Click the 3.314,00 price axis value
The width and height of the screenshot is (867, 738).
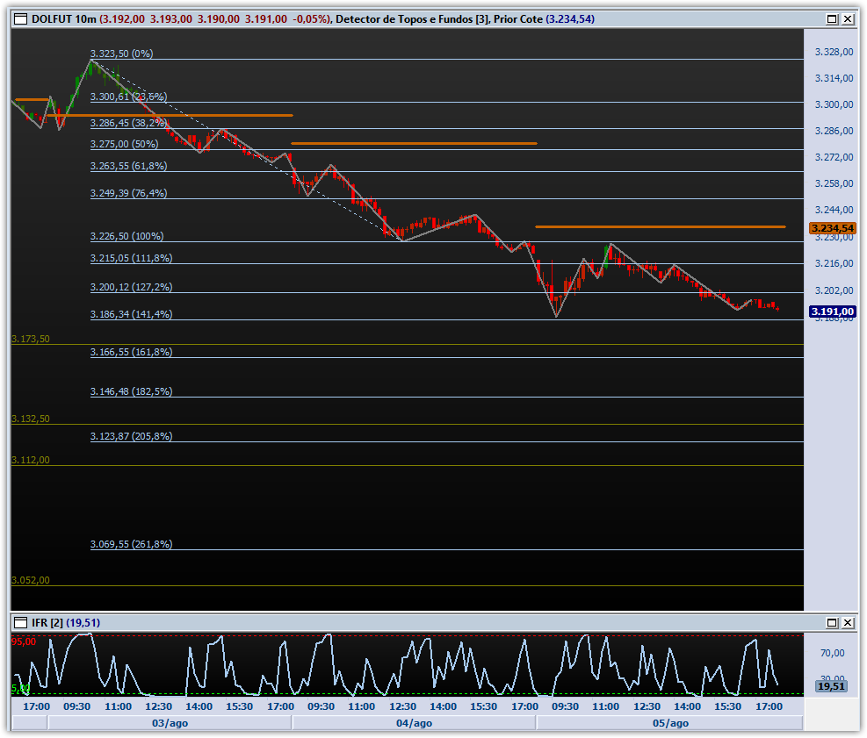tap(834, 78)
